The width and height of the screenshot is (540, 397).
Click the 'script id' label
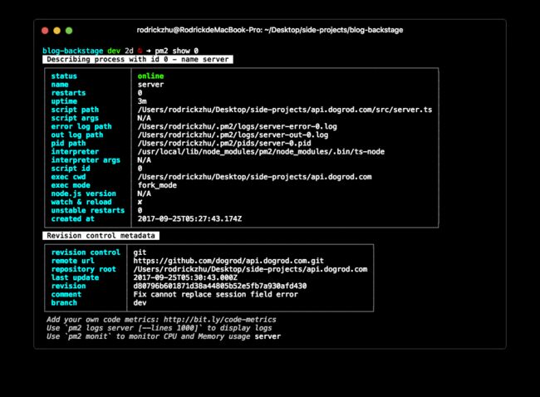(71, 169)
